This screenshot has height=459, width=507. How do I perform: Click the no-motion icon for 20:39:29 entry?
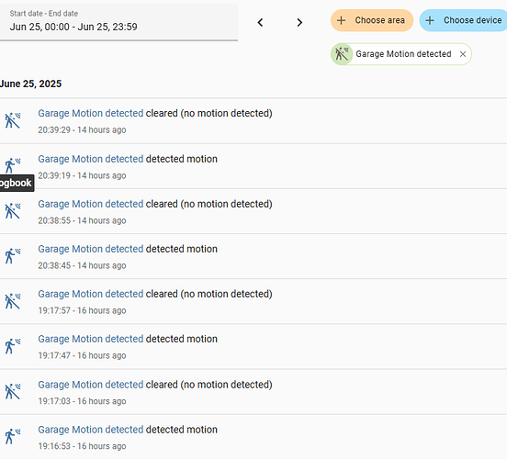point(13,120)
